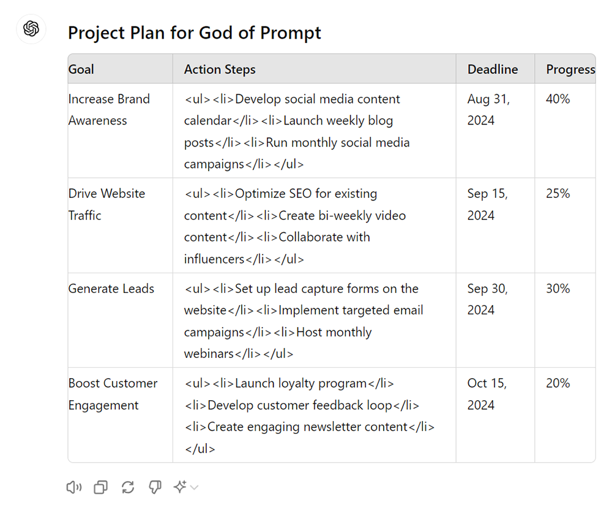Click the 'Project Plan for God of Prompt' heading
Screen dimensions: 612x527
(x=194, y=32)
